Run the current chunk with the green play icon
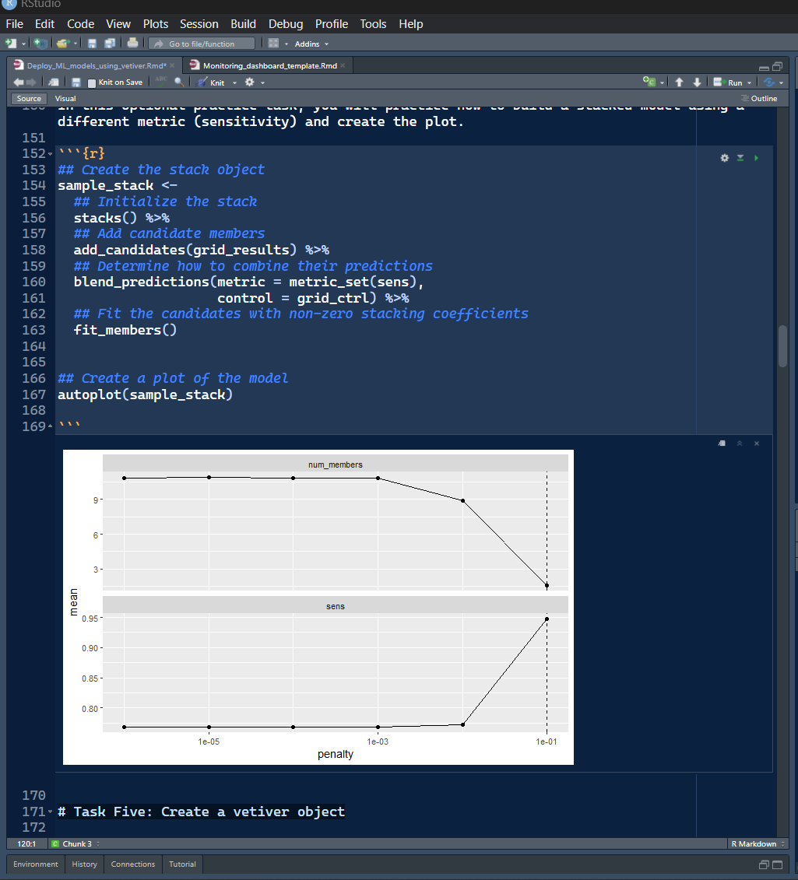Image resolution: width=798 pixels, height=880 pixels. point(756,158)
